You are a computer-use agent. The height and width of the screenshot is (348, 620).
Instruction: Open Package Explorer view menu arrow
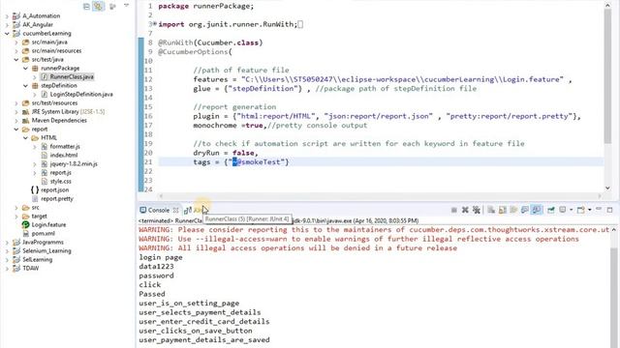point(127,6)
